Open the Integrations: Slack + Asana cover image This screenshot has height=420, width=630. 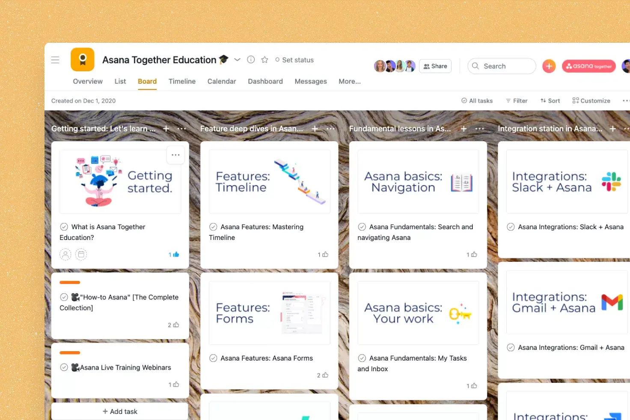pos(567,181)
